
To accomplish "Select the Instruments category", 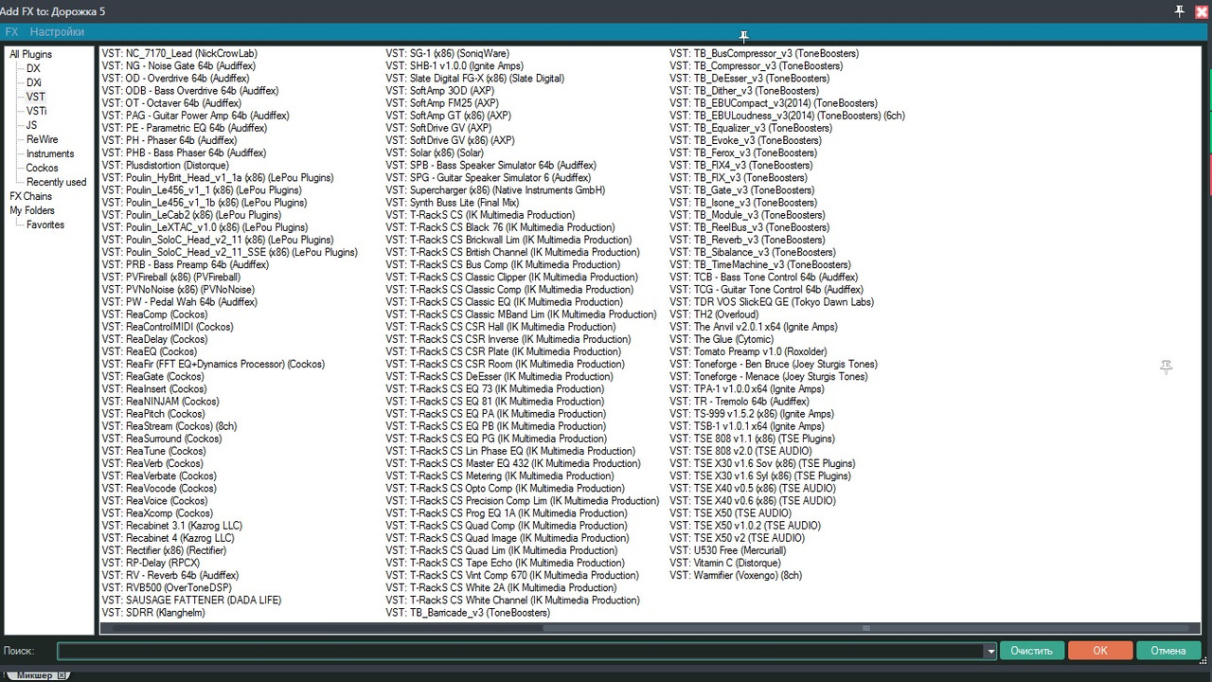I will [x=50, y=153].
